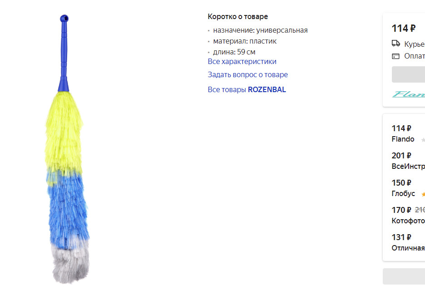425x295 pixels.
Task: Click the Flando shop logo
Action: pyautogui.click(x=409, y=94)
